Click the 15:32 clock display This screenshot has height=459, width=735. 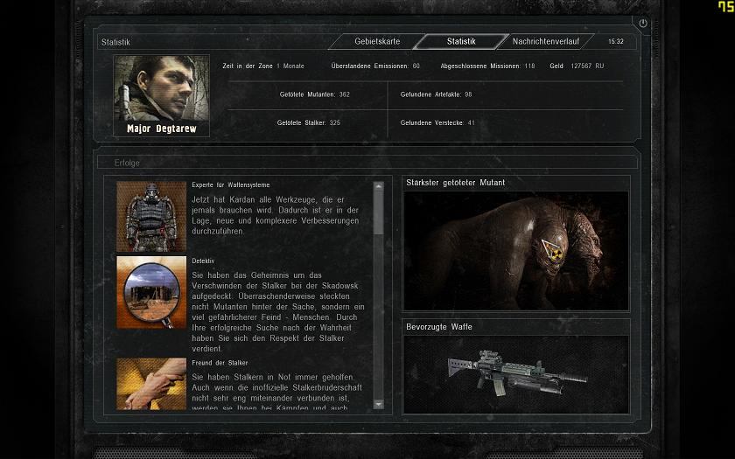pos(616,41)
